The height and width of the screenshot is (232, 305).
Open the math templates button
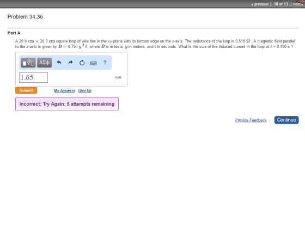[28, 63]
